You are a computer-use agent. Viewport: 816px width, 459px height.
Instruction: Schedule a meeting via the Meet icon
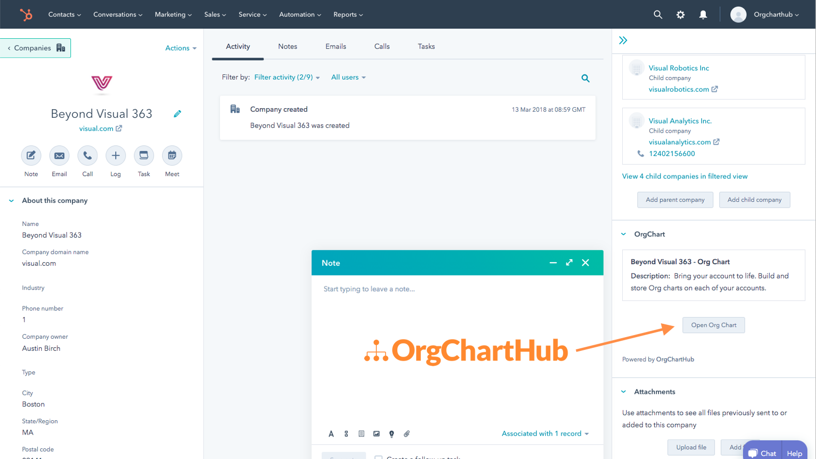[172, 156]
